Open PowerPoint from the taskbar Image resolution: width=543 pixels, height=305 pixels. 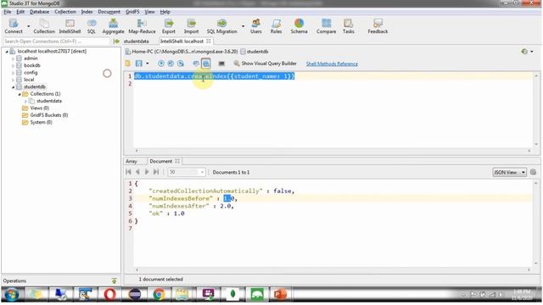pyautogui.click(x=280, y=295)
